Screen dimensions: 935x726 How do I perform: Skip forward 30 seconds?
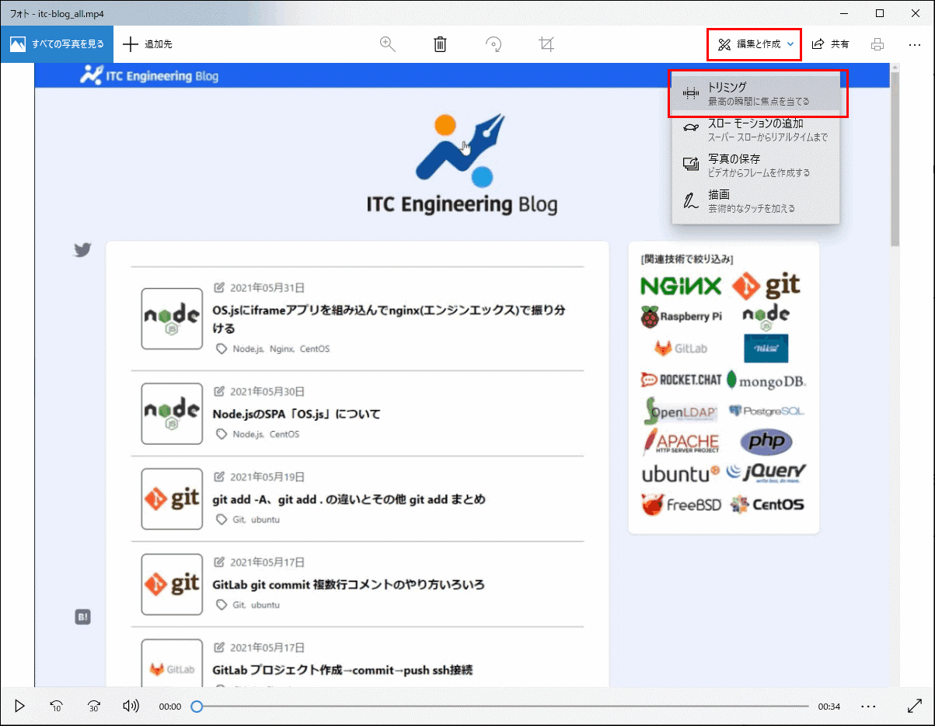click(94, 706)
